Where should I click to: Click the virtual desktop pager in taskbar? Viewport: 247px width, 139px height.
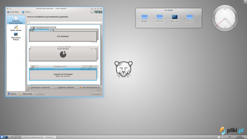14,137
